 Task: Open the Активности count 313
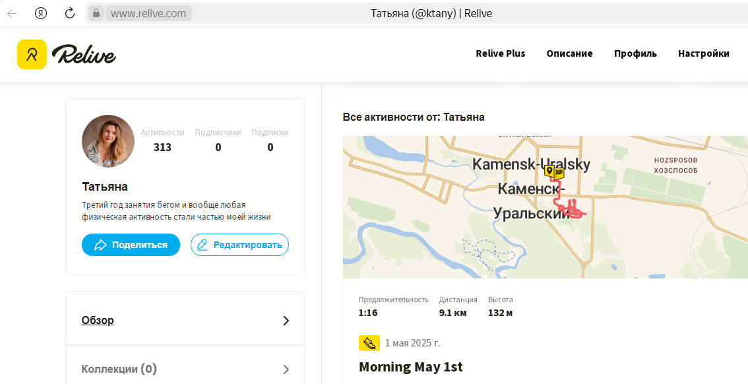tap(163, 147)
